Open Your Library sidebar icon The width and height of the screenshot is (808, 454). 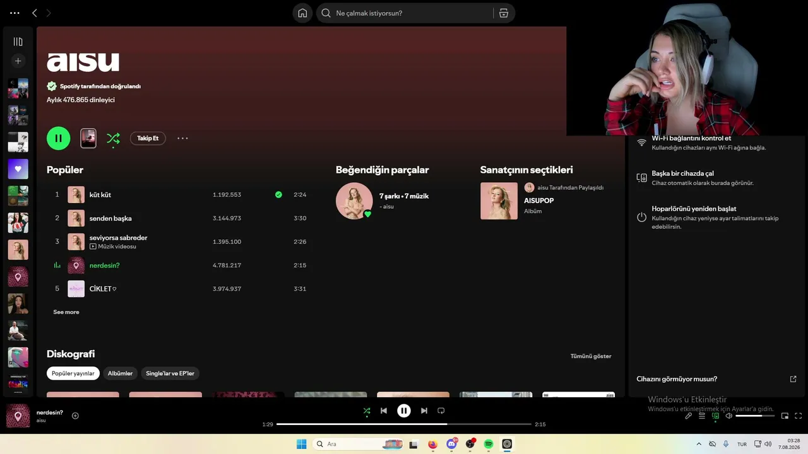click(18, 42)
